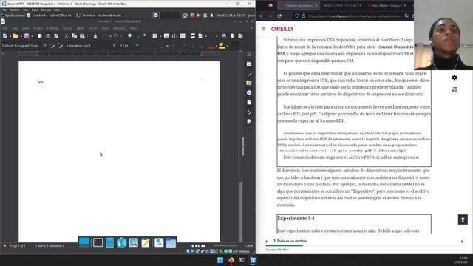Open the Writer File menu
Screen dimensions: 473x266
click(4, 28)
